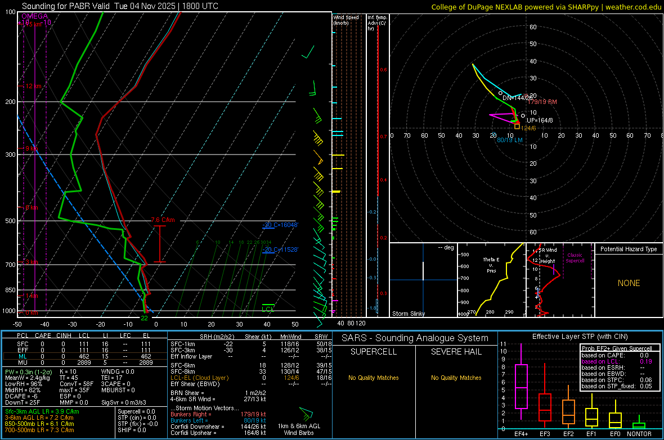This screenshot has height=440, width=664.
Task: Click the 'SARS - Sounding Analogue System' title
Action: click(x=415, y=338)
